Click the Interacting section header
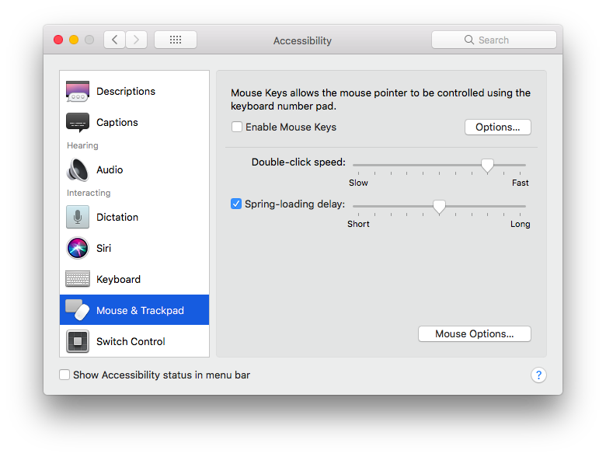This screenshot has width=606, height=457. coord(89,193)
